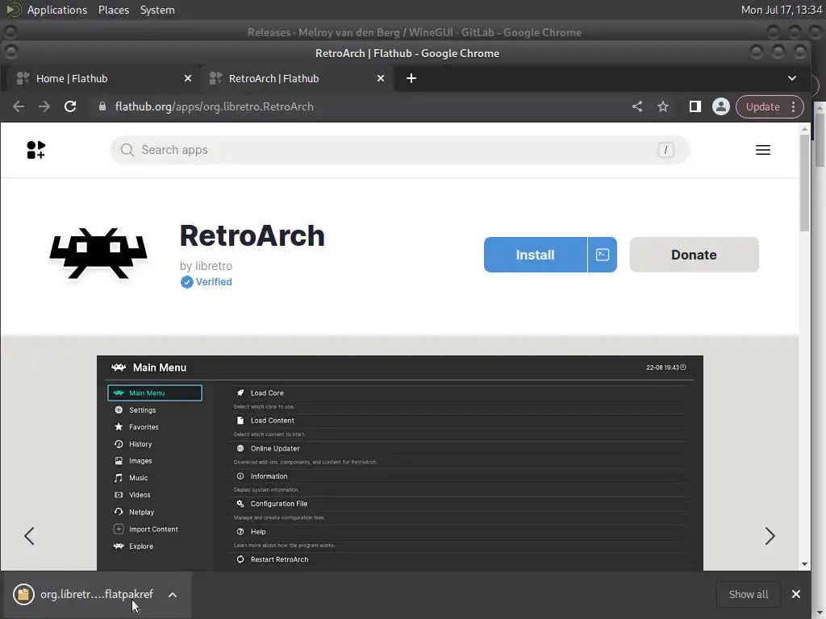Close the downloads bar
The image size is (826, 619).
(796, 594)
